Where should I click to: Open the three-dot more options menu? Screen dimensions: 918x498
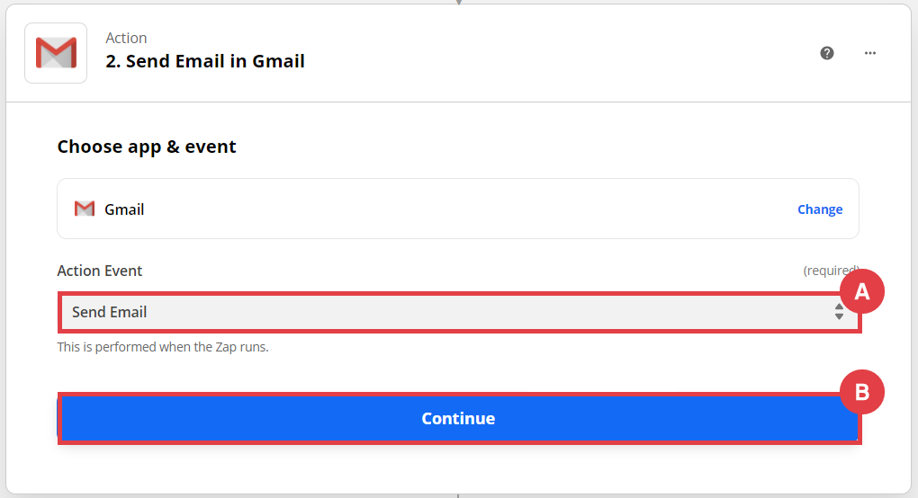pos(870,53)
